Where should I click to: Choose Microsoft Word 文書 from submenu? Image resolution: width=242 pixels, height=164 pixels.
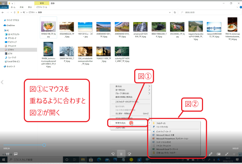coord(168,135)
